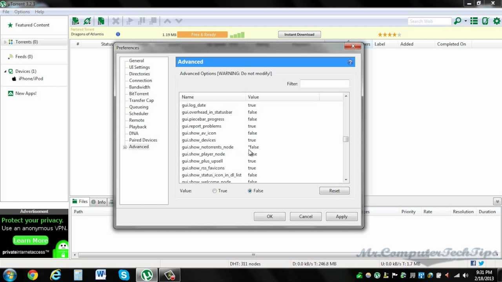Click the list view toolbar icon
This screenshot has width=502, height=282.
pyautogui.click(x=474, y=21)
